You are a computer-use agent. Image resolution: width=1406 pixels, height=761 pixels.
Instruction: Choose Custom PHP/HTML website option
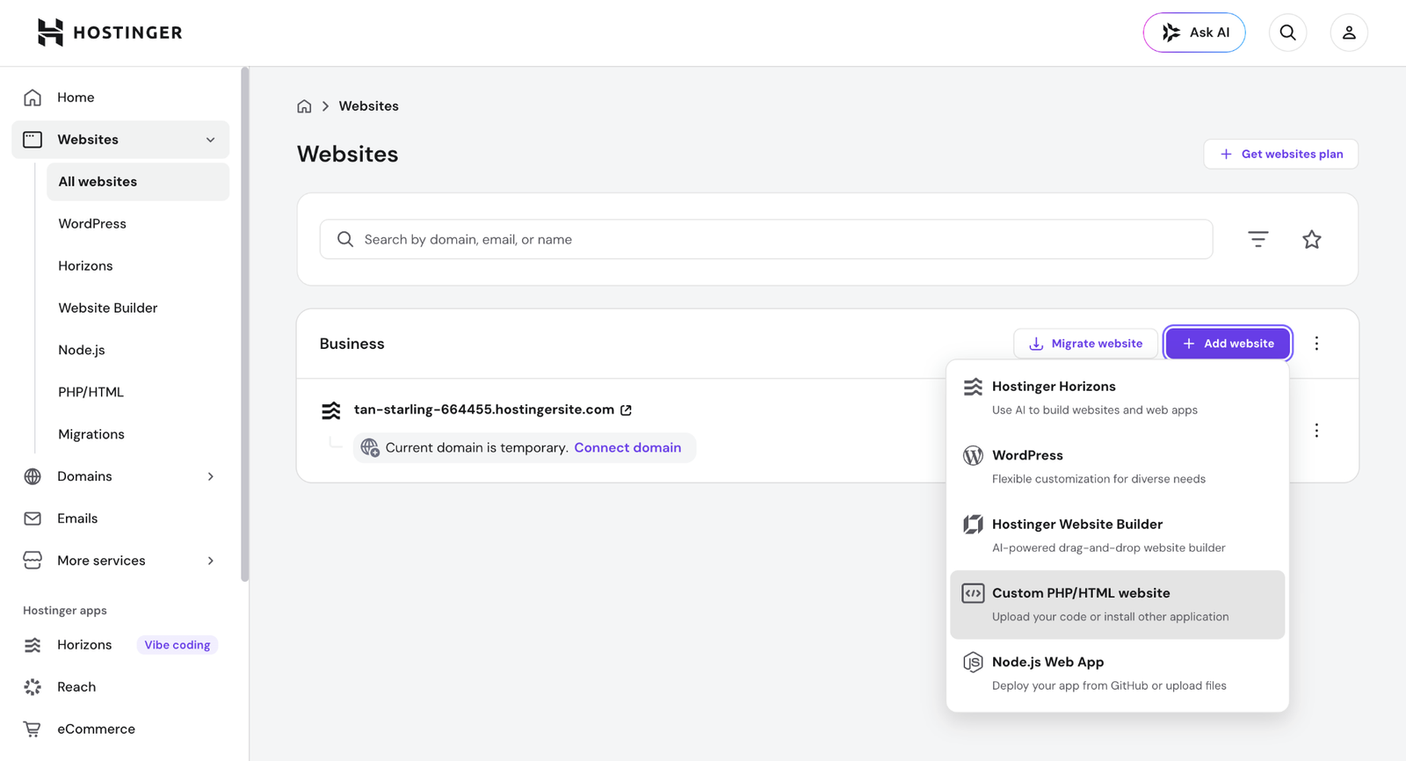point(1118,605)
